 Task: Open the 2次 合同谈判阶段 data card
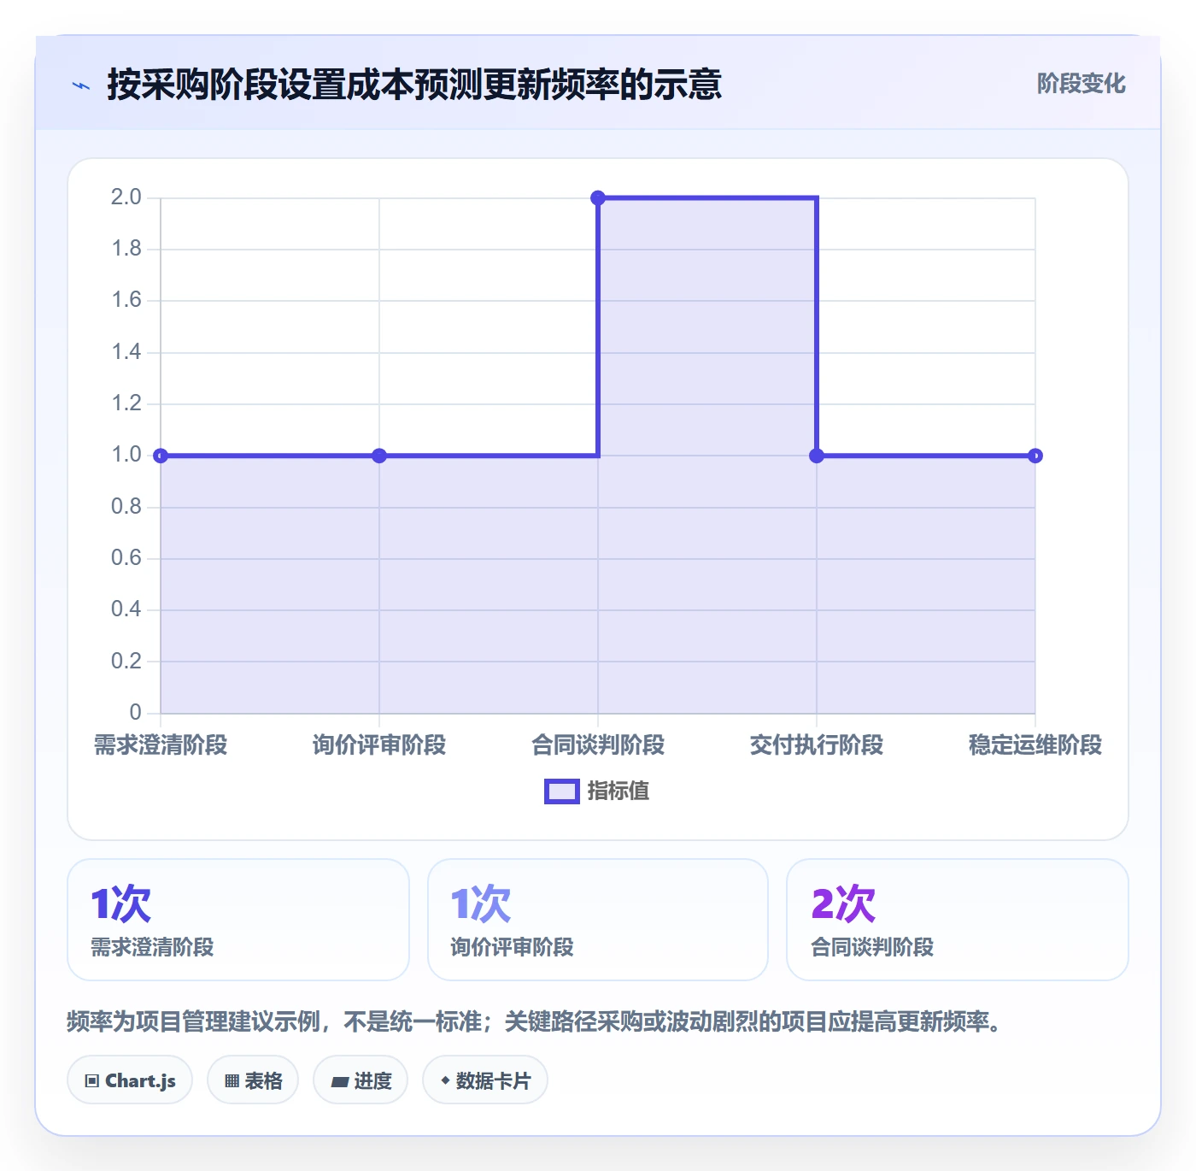pos(958,920)
